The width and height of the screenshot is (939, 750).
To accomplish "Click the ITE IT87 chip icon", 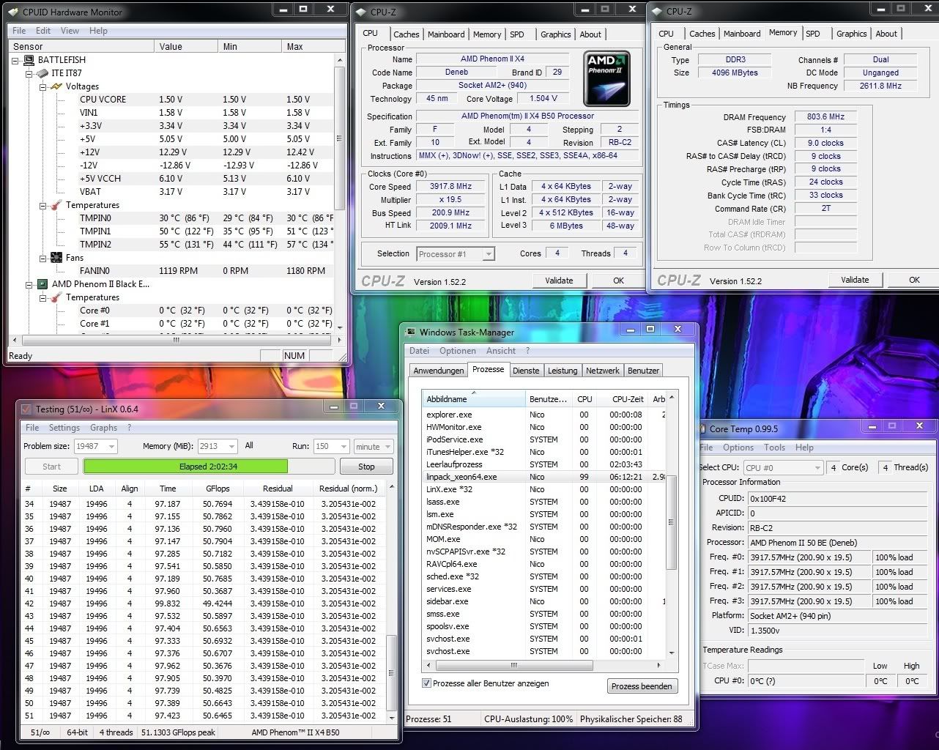I will click(43, 73).
